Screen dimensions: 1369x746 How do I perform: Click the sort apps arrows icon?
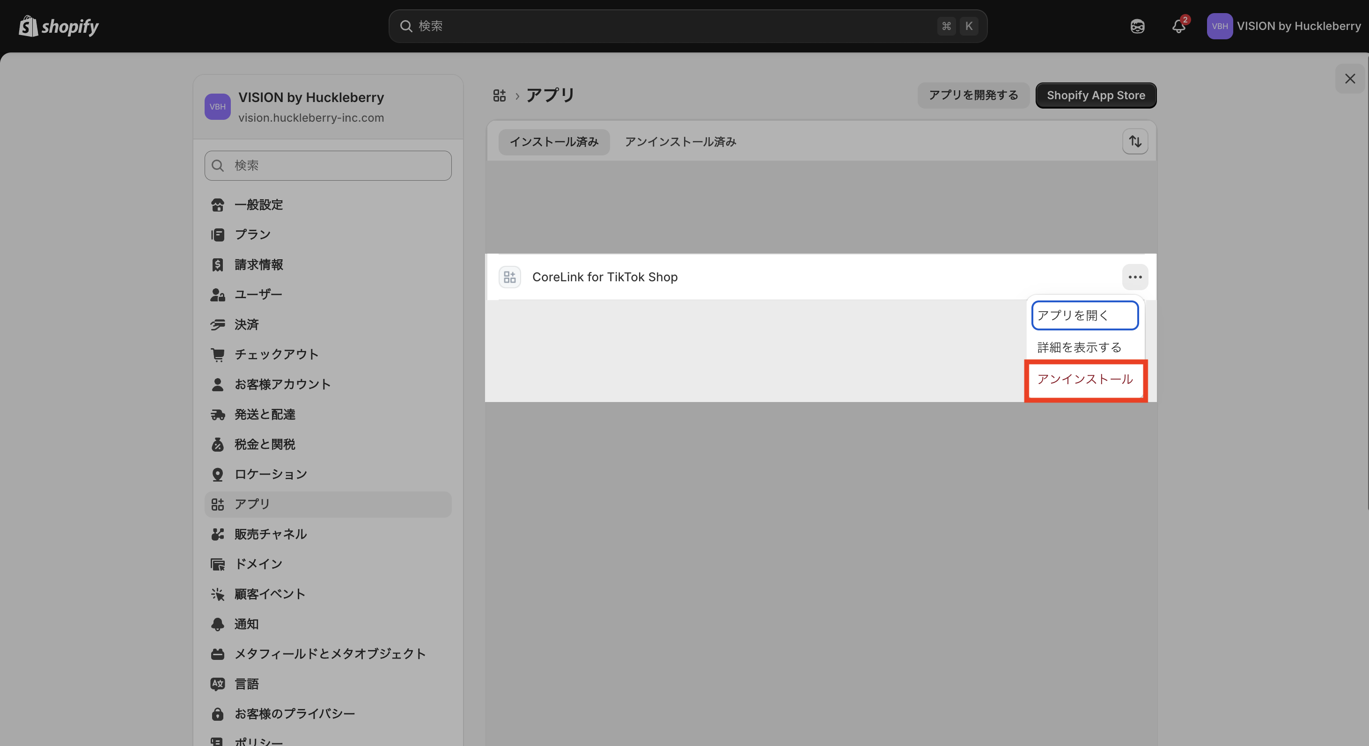1135,141
